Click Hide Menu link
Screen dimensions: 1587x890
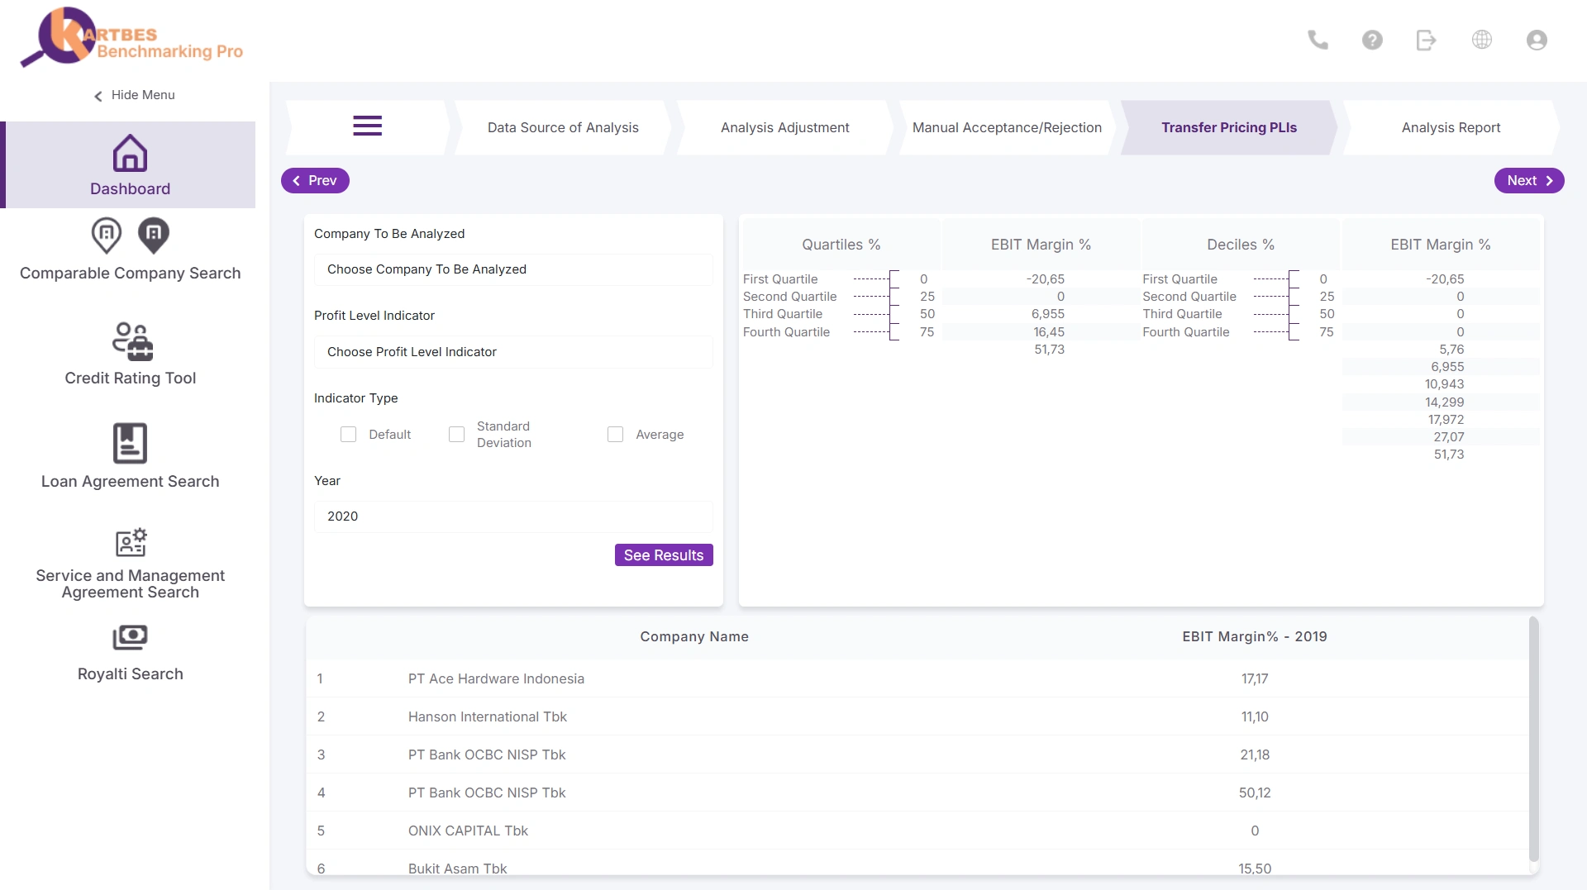(x=143, y=95)
